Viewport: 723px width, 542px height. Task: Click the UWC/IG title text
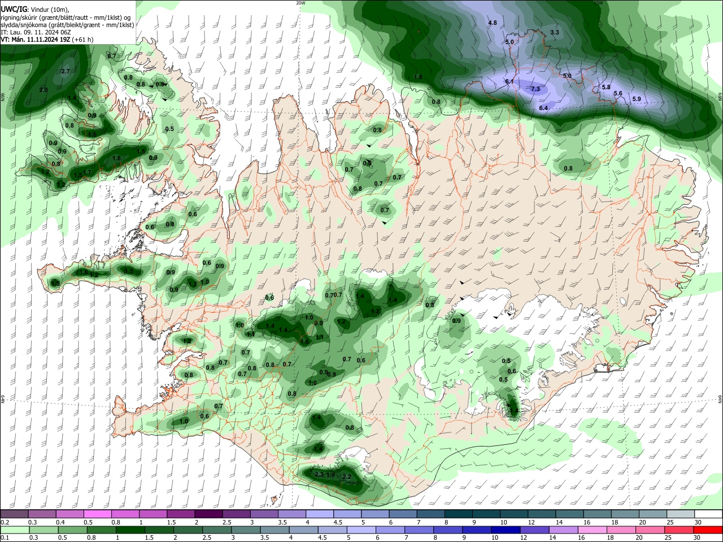[x=13, y=9]
